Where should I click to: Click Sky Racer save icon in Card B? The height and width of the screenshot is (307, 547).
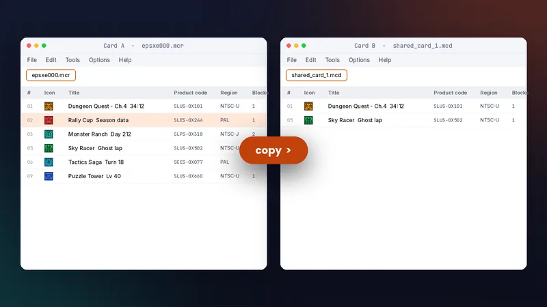coord(308,120)
